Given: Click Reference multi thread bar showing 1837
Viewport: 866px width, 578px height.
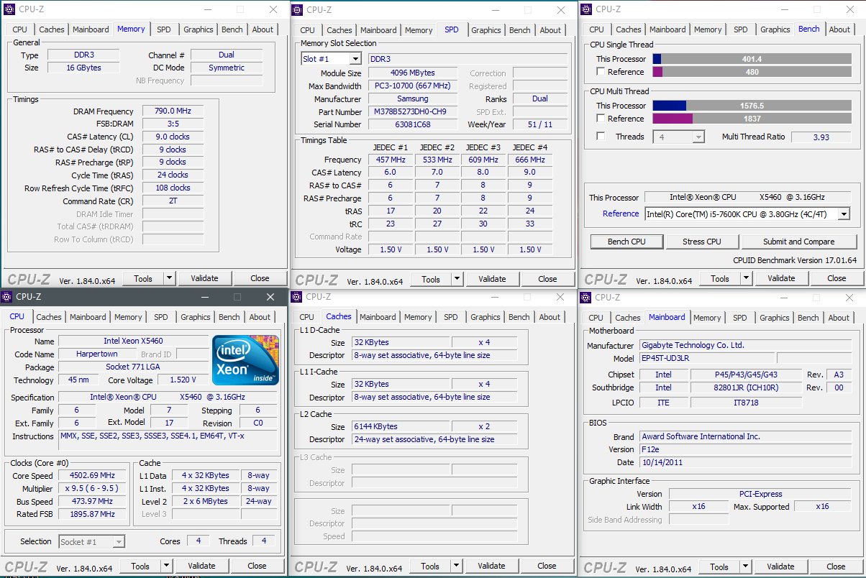Looking at the screenshot, I should (x=751, y=119).
